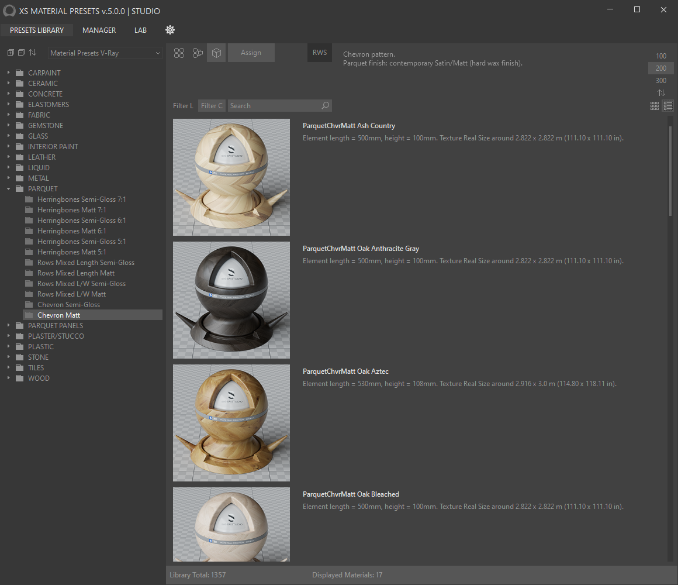Click the Chevron Matt folder icon
The width and height of the screenshot is (678, 585).
pyautogui.click(x=29, y=315)
